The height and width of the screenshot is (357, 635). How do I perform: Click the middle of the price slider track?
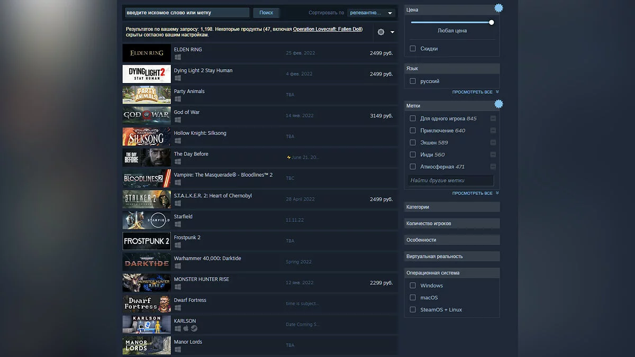(452, 22)
